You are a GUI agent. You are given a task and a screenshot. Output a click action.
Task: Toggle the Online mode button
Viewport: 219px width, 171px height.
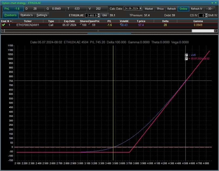[x=183, y=9]
